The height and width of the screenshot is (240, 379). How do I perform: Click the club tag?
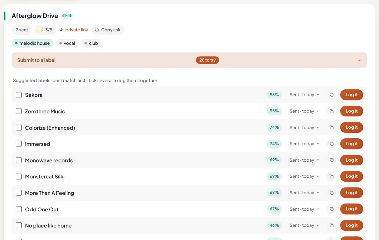point(91,43)
